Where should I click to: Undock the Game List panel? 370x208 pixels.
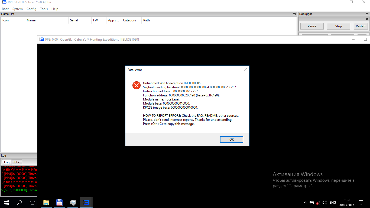(x=294, y=14)
